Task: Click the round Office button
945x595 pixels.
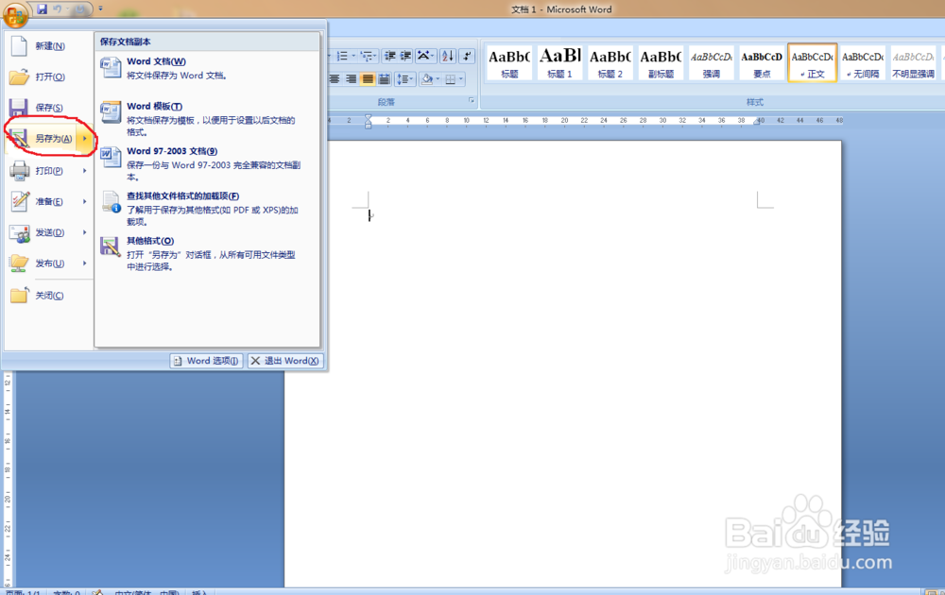Action: 15,14
